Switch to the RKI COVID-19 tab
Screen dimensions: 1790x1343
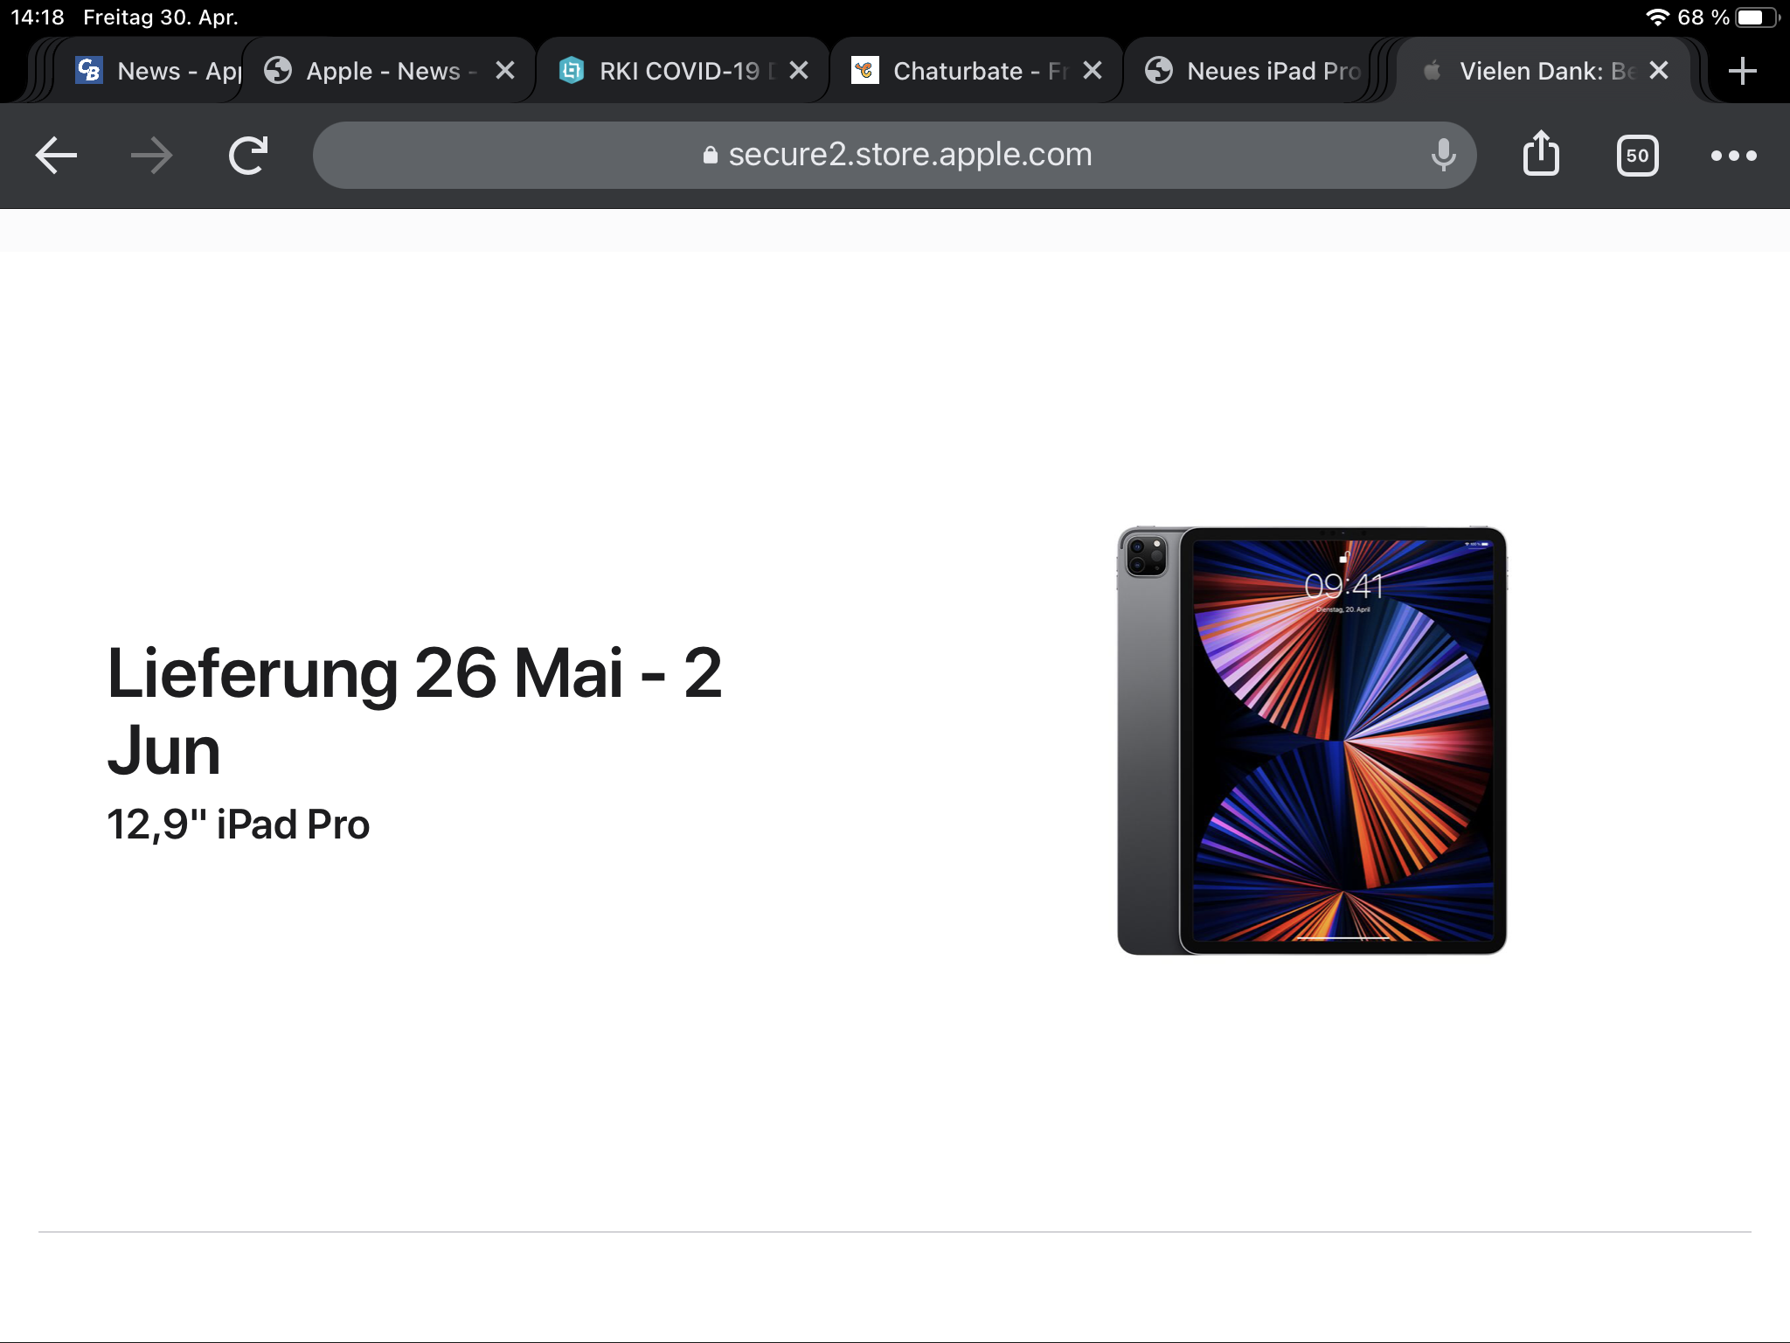[x=667, y=71]
